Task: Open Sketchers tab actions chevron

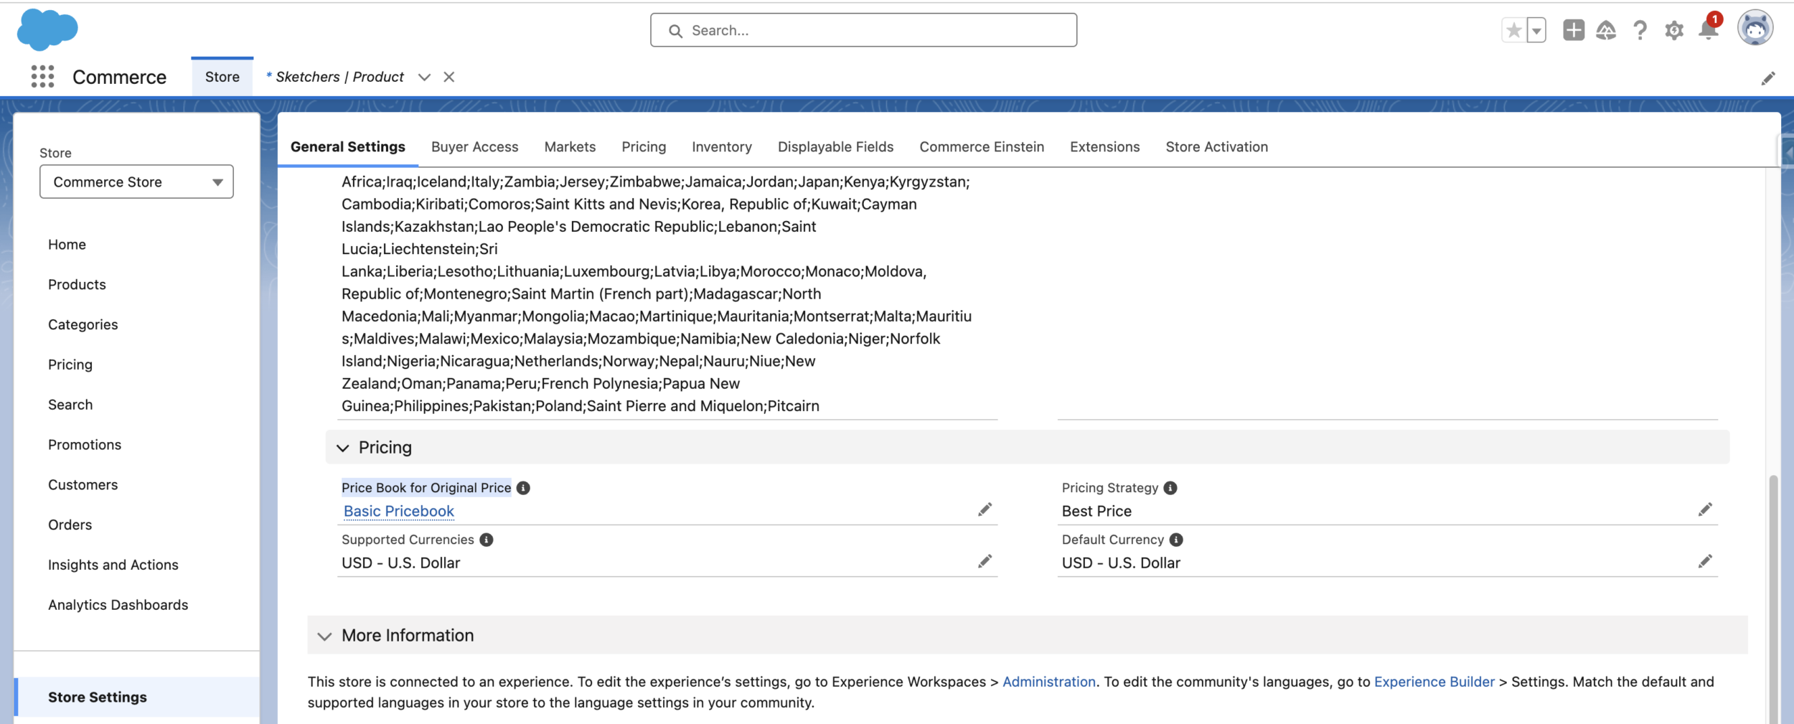Action: pos(424,77)
